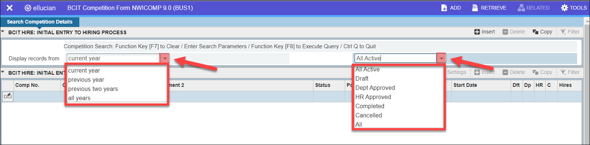This screenshot has height=145, width=590.
Task: Click the empty Comp No. cell
Action: point(37,96)
